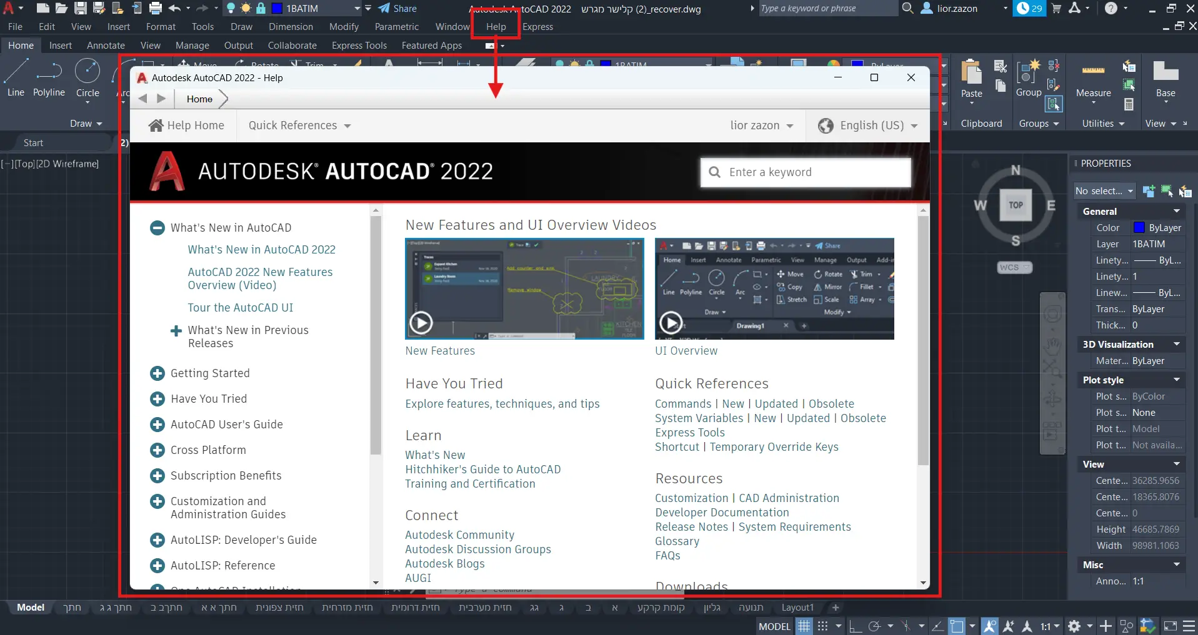Click the search magnifier in the title bar
Image resolution: width=1198 pixels, height=635 pixels.
click(x=907, y=8)
